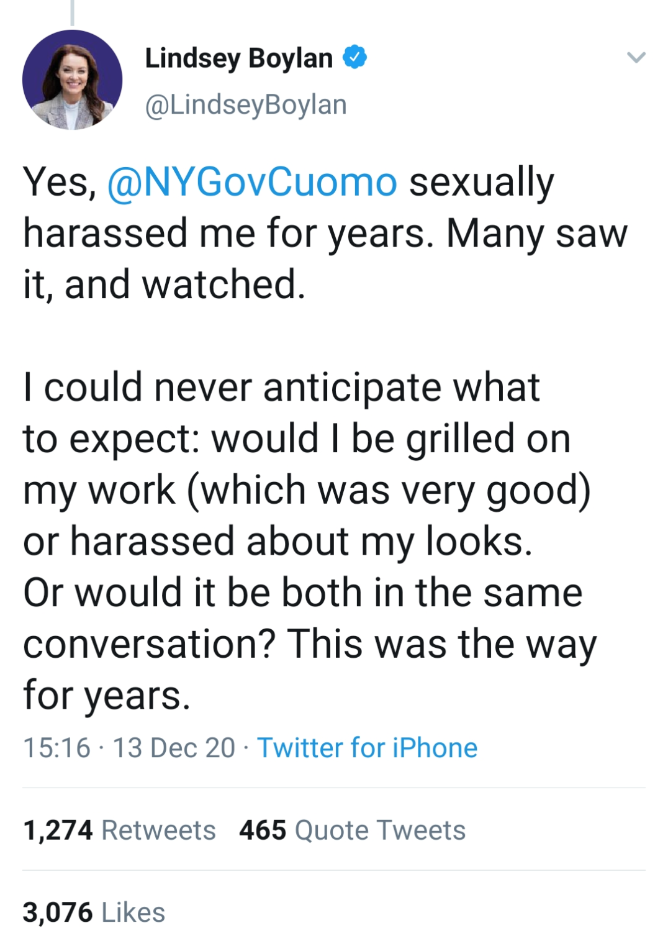
Task: Show the 465 Quote Tweets count
Action: [x=263, y=830]
